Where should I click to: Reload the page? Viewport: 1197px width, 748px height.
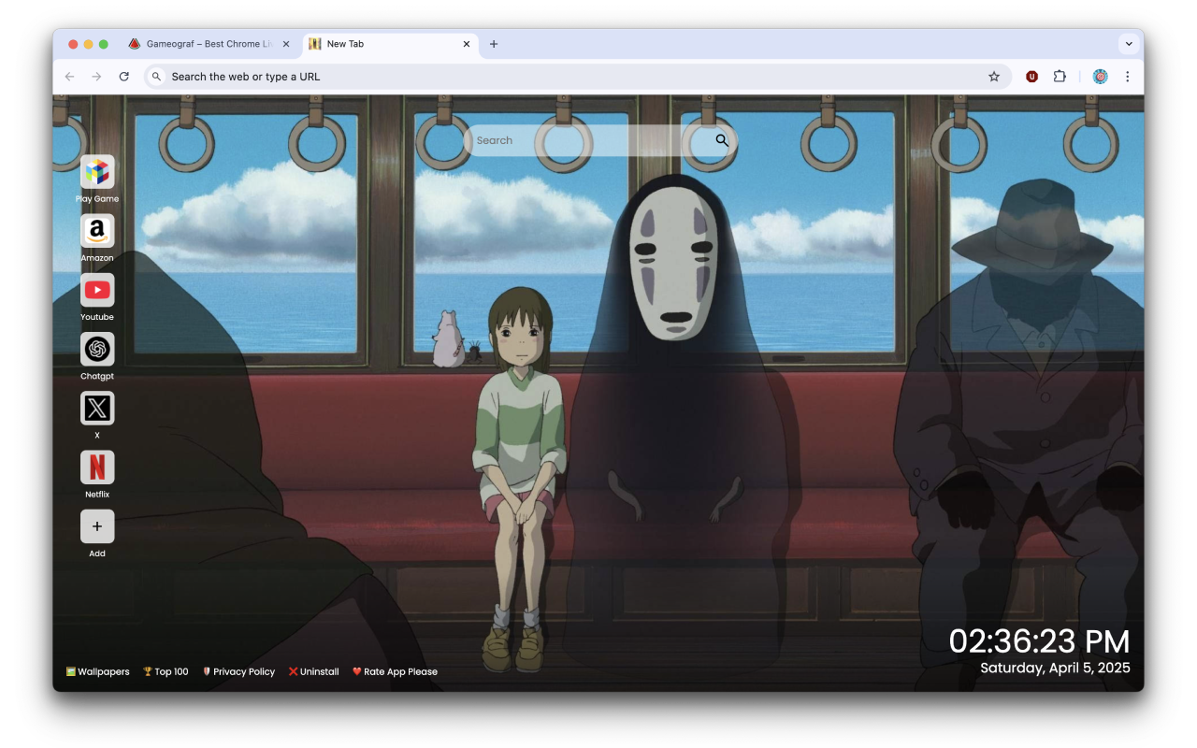(x=123, y=77)
